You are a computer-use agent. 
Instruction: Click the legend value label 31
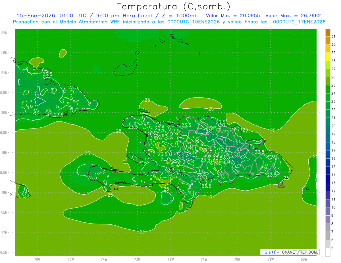[334, 36]
